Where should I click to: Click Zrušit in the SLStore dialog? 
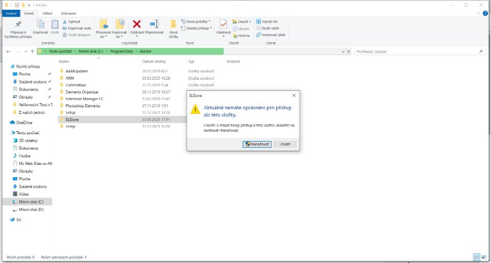click(285, 144)
